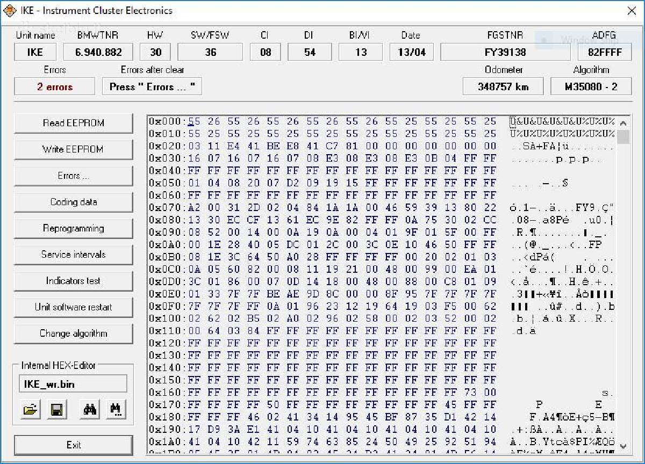This screenshot has width=645, height=464.
Task: Find next using the binoculars with dots icon
Action: point(116,410)
